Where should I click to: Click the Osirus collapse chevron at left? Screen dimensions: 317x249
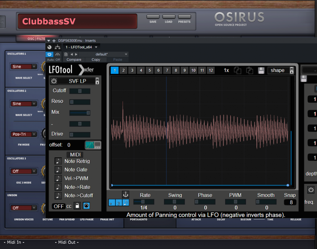2,22
